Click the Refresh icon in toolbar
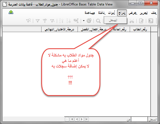The width and height of the screenshot is (160, 124). click(89, 21)
